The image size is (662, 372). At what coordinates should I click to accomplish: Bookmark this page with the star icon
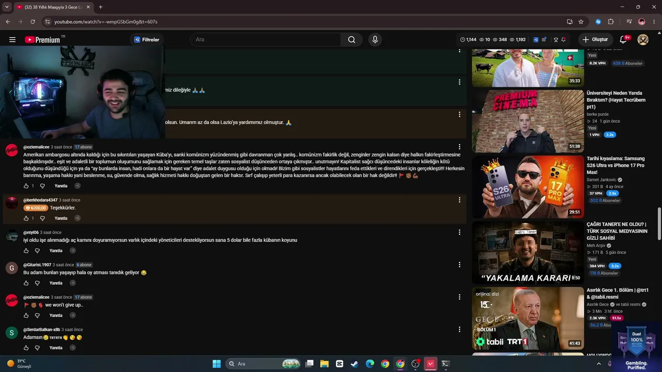tap(581, 22)
